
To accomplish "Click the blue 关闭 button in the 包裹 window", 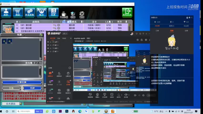I will click(32, 88).
